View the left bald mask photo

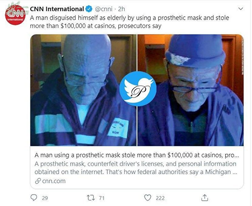pyautogui.click(x=83, y=90)
